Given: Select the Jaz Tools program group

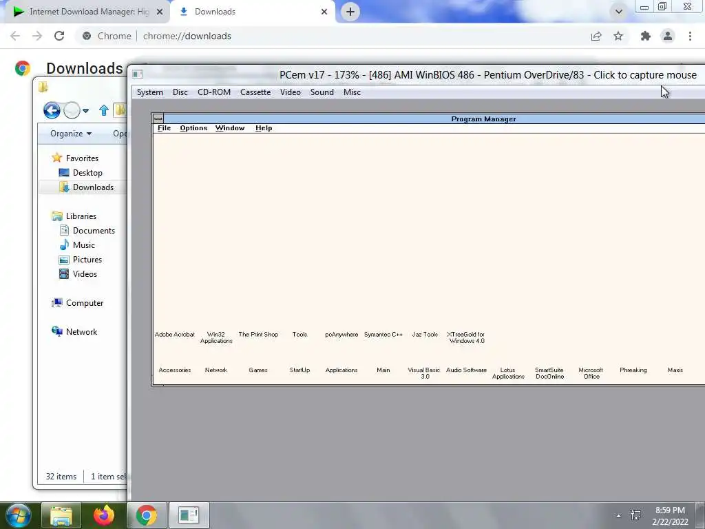Looking at the screenshot, I should 425,334.
